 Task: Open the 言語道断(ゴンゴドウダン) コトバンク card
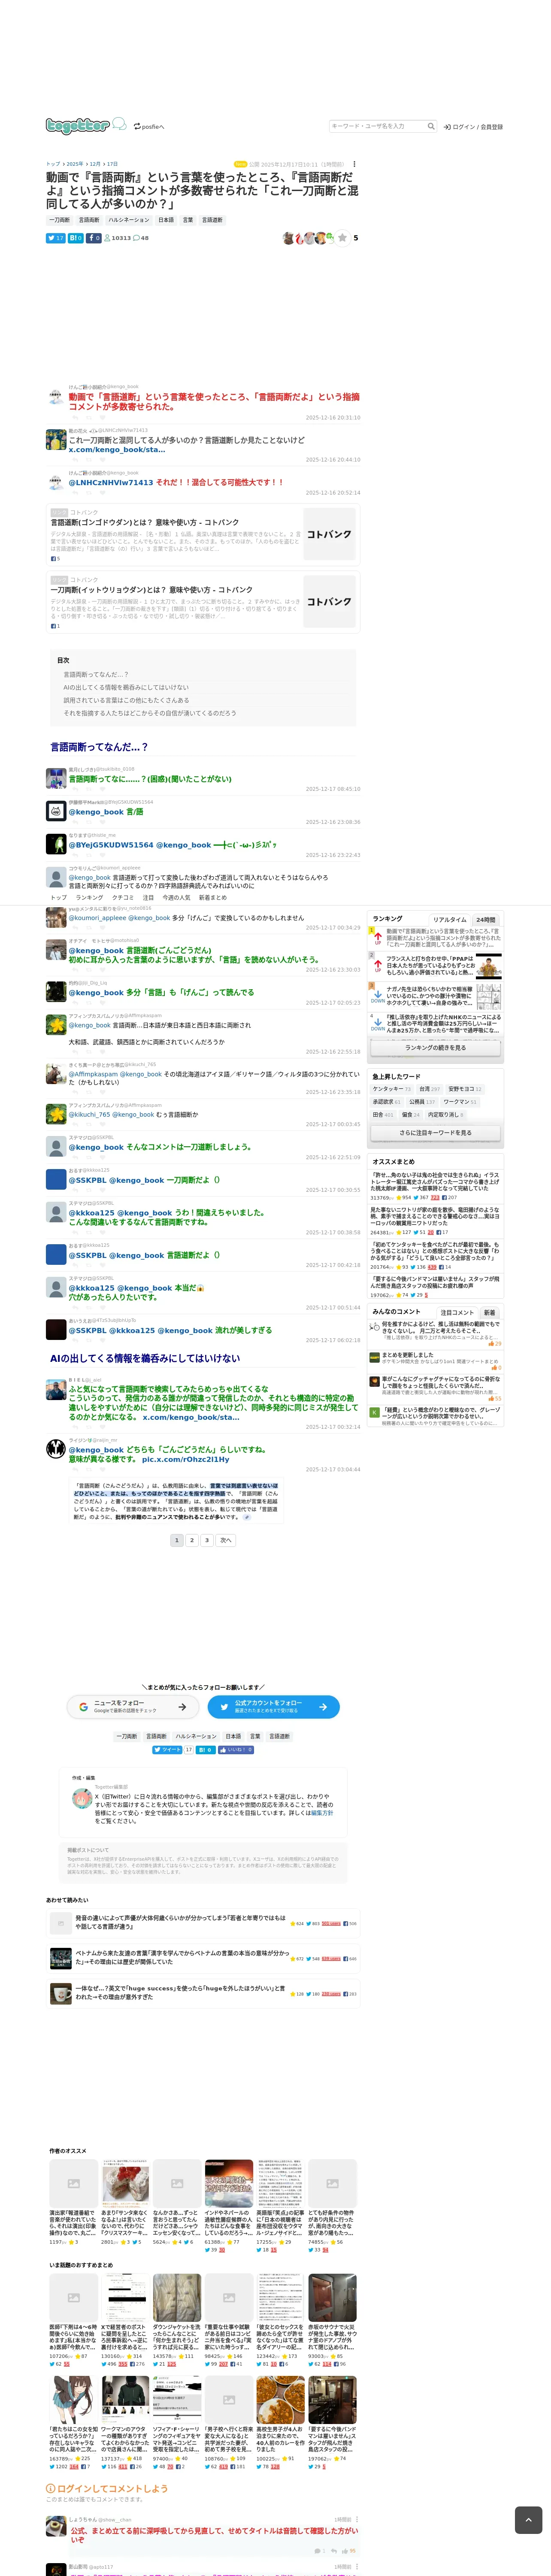203,535
